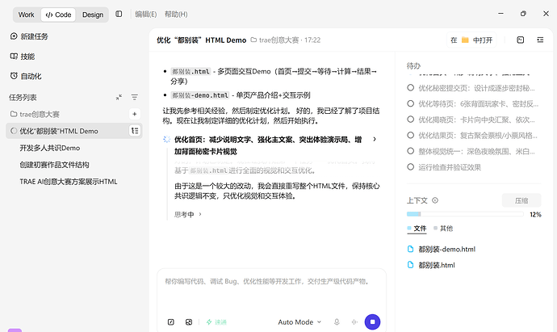Open the 自动化 clock icon

(14, 76)
